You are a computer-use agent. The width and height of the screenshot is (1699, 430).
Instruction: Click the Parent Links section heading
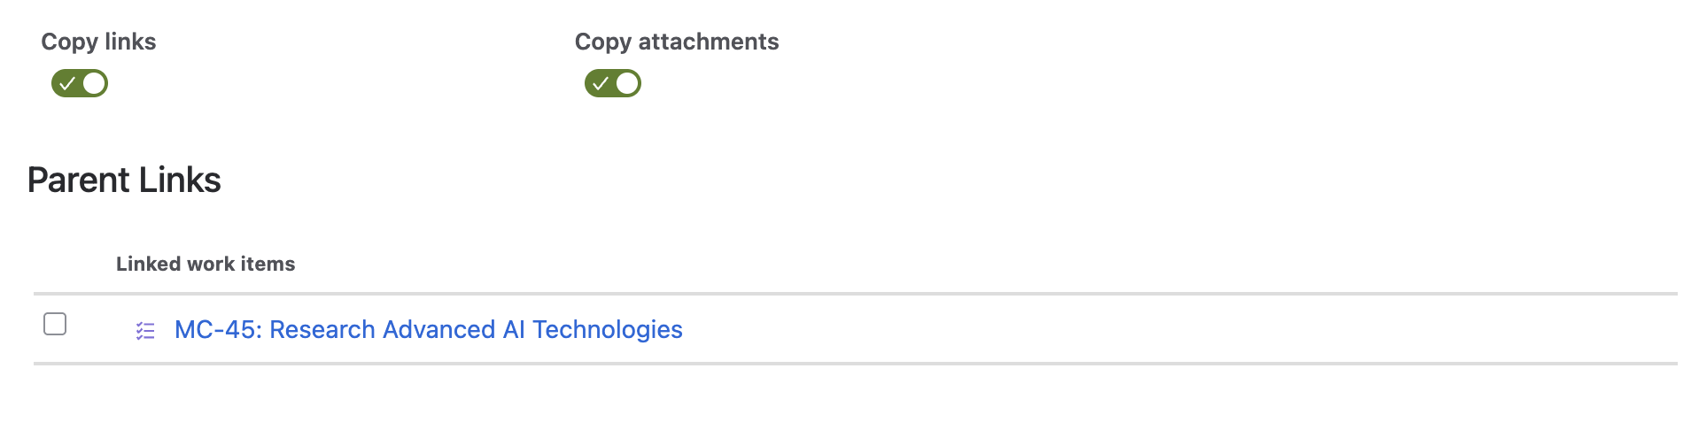pyautogui.click(x=124, y=180)
